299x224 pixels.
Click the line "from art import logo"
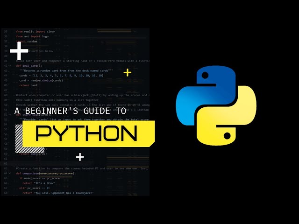tap(32, 36)
